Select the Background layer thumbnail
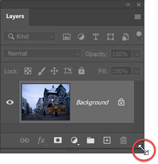 click(46, 102)
